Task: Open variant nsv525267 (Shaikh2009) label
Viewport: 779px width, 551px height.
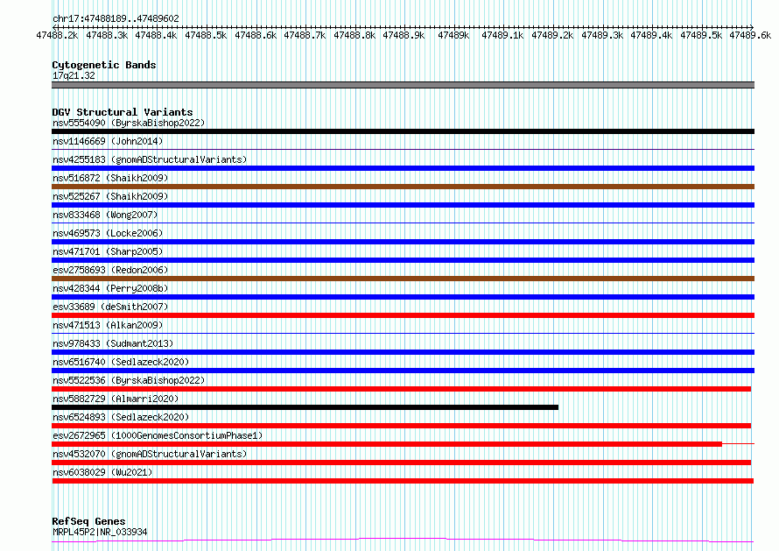Action: click(x=110, y=196)
